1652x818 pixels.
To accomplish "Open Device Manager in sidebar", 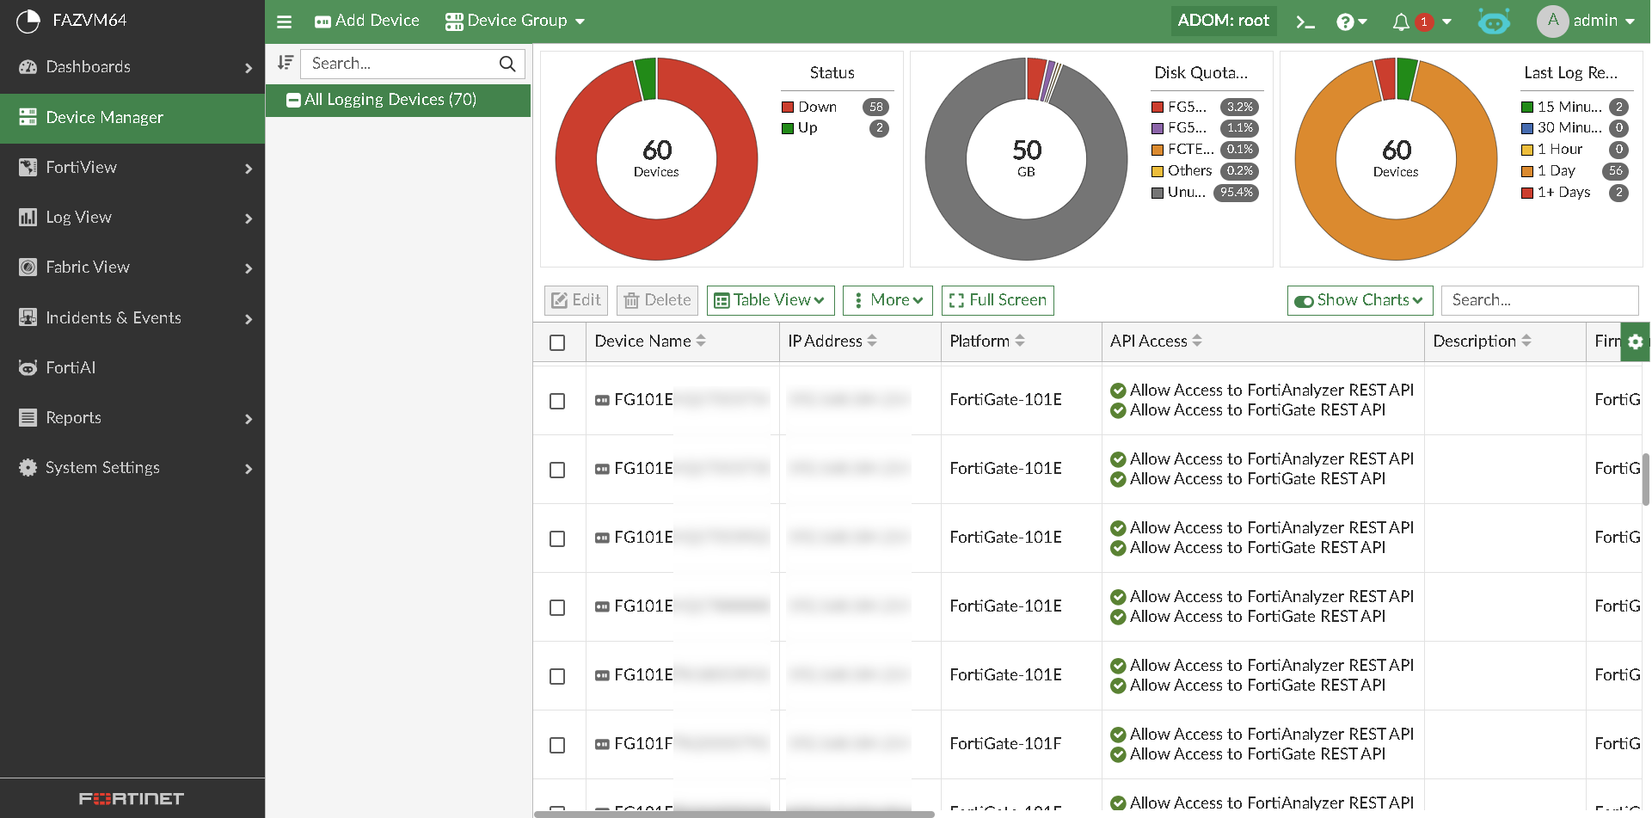I will [132, 118].
